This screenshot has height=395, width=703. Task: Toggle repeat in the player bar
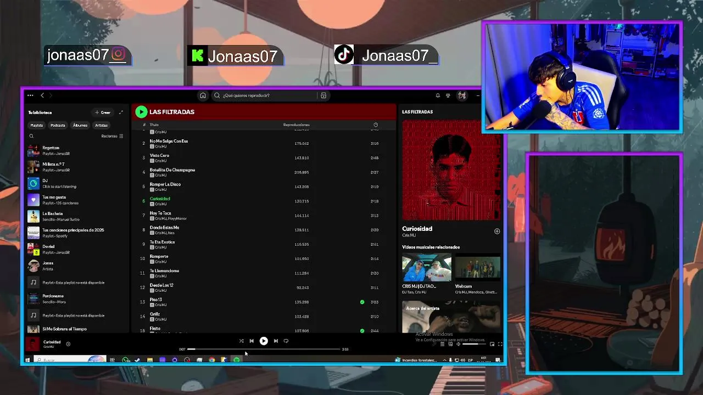[x=286, y=341]
